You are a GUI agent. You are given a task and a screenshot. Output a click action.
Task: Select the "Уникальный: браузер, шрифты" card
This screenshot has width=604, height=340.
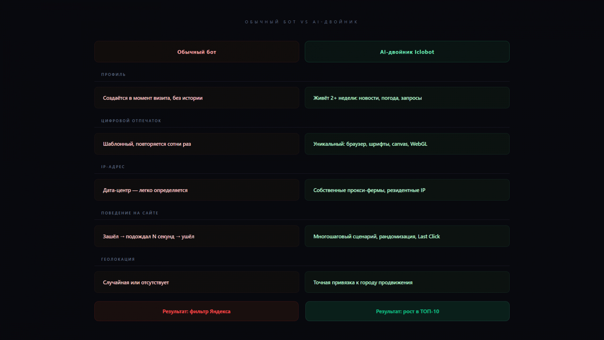click(x=407, y=144)
